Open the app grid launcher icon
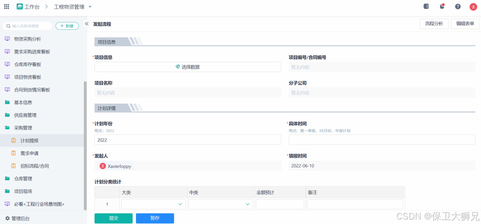Image resolution: width=481 pixels, height=224 pixels. click(6, 6)
